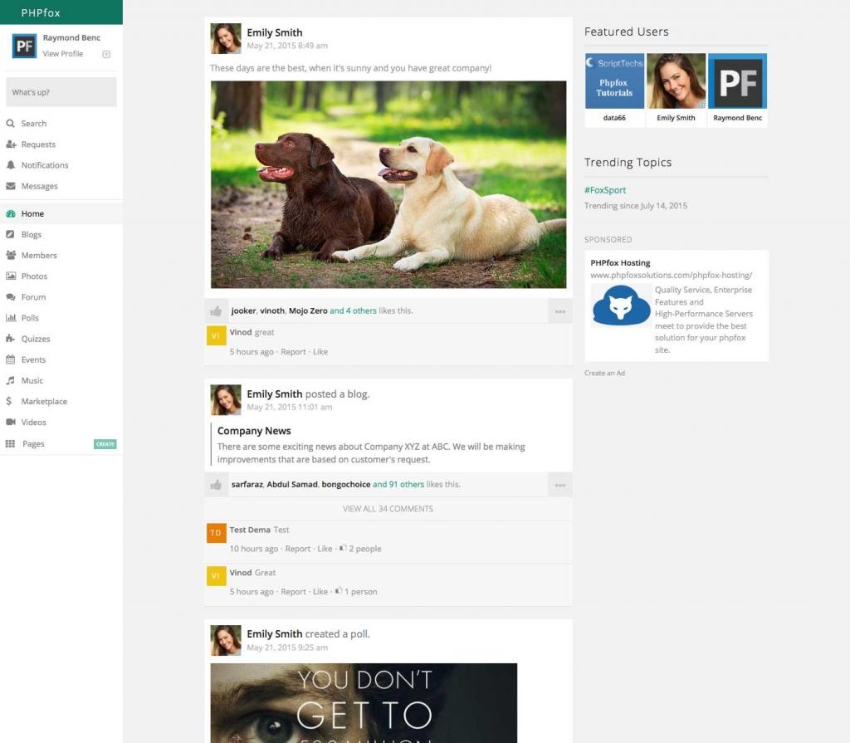Expand account menu beside View Profile
Viewport: 850px width, 743px height.
(106, 54)
